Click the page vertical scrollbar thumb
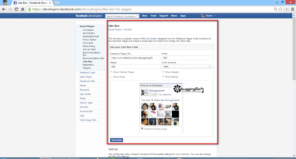Image resolution: width=296 pixels, height=159 pixels. click(294, 49)
